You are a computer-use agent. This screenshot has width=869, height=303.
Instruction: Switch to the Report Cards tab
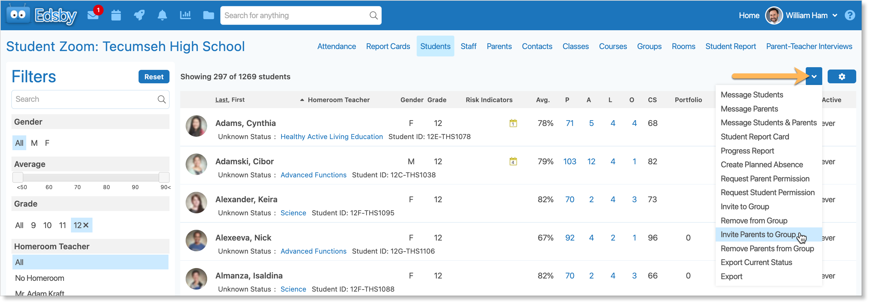tap(388, 46)
